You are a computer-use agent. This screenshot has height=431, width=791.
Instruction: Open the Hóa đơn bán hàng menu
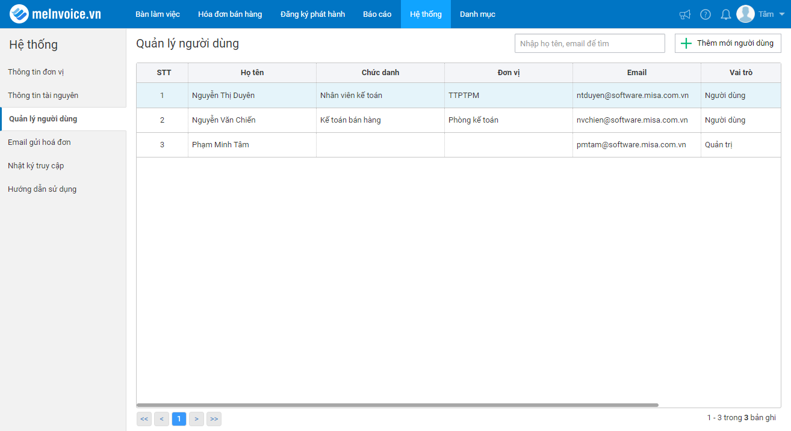(230, 14)
